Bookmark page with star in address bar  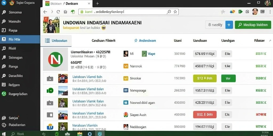[x=175, y=12]
